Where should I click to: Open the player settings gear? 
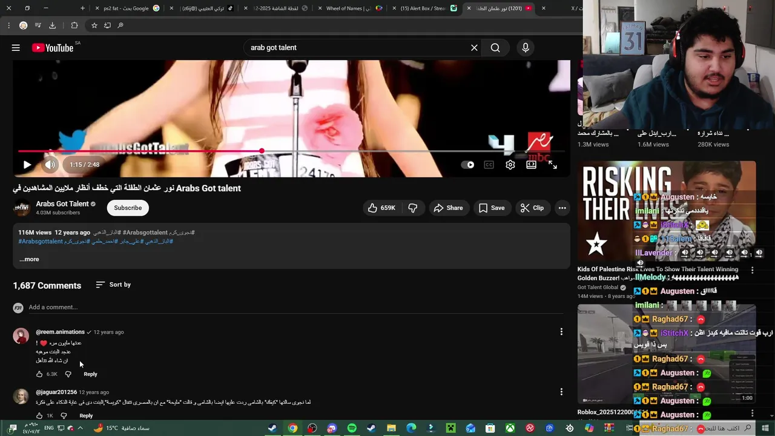[x=510, y=165]
